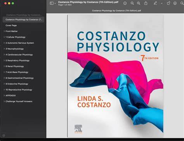The width and height of the screenshot is (184, 141).
Task: Jump to 10 Reproductive Physiology label
Action: [19, 90]
